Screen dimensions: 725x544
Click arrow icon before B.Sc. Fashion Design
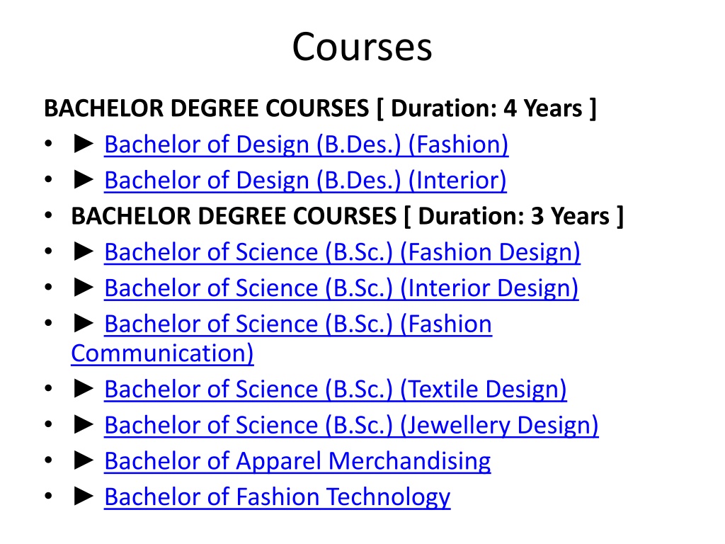84,251
